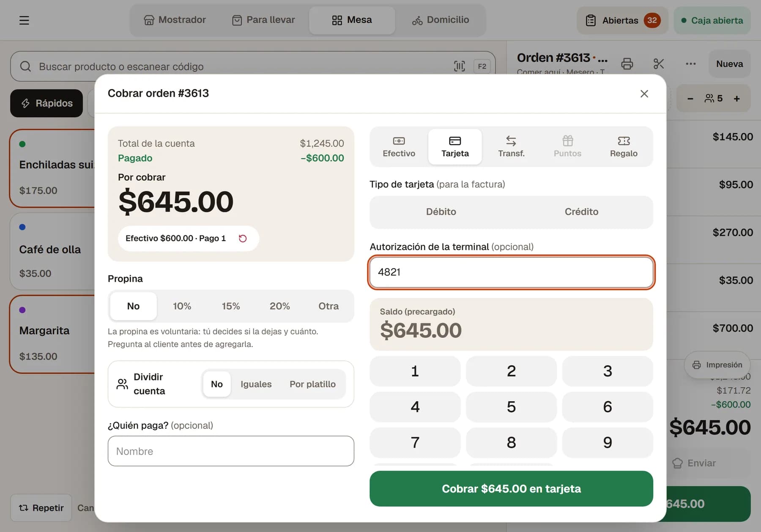Select the Tarjeta payment method

point(455,146)
